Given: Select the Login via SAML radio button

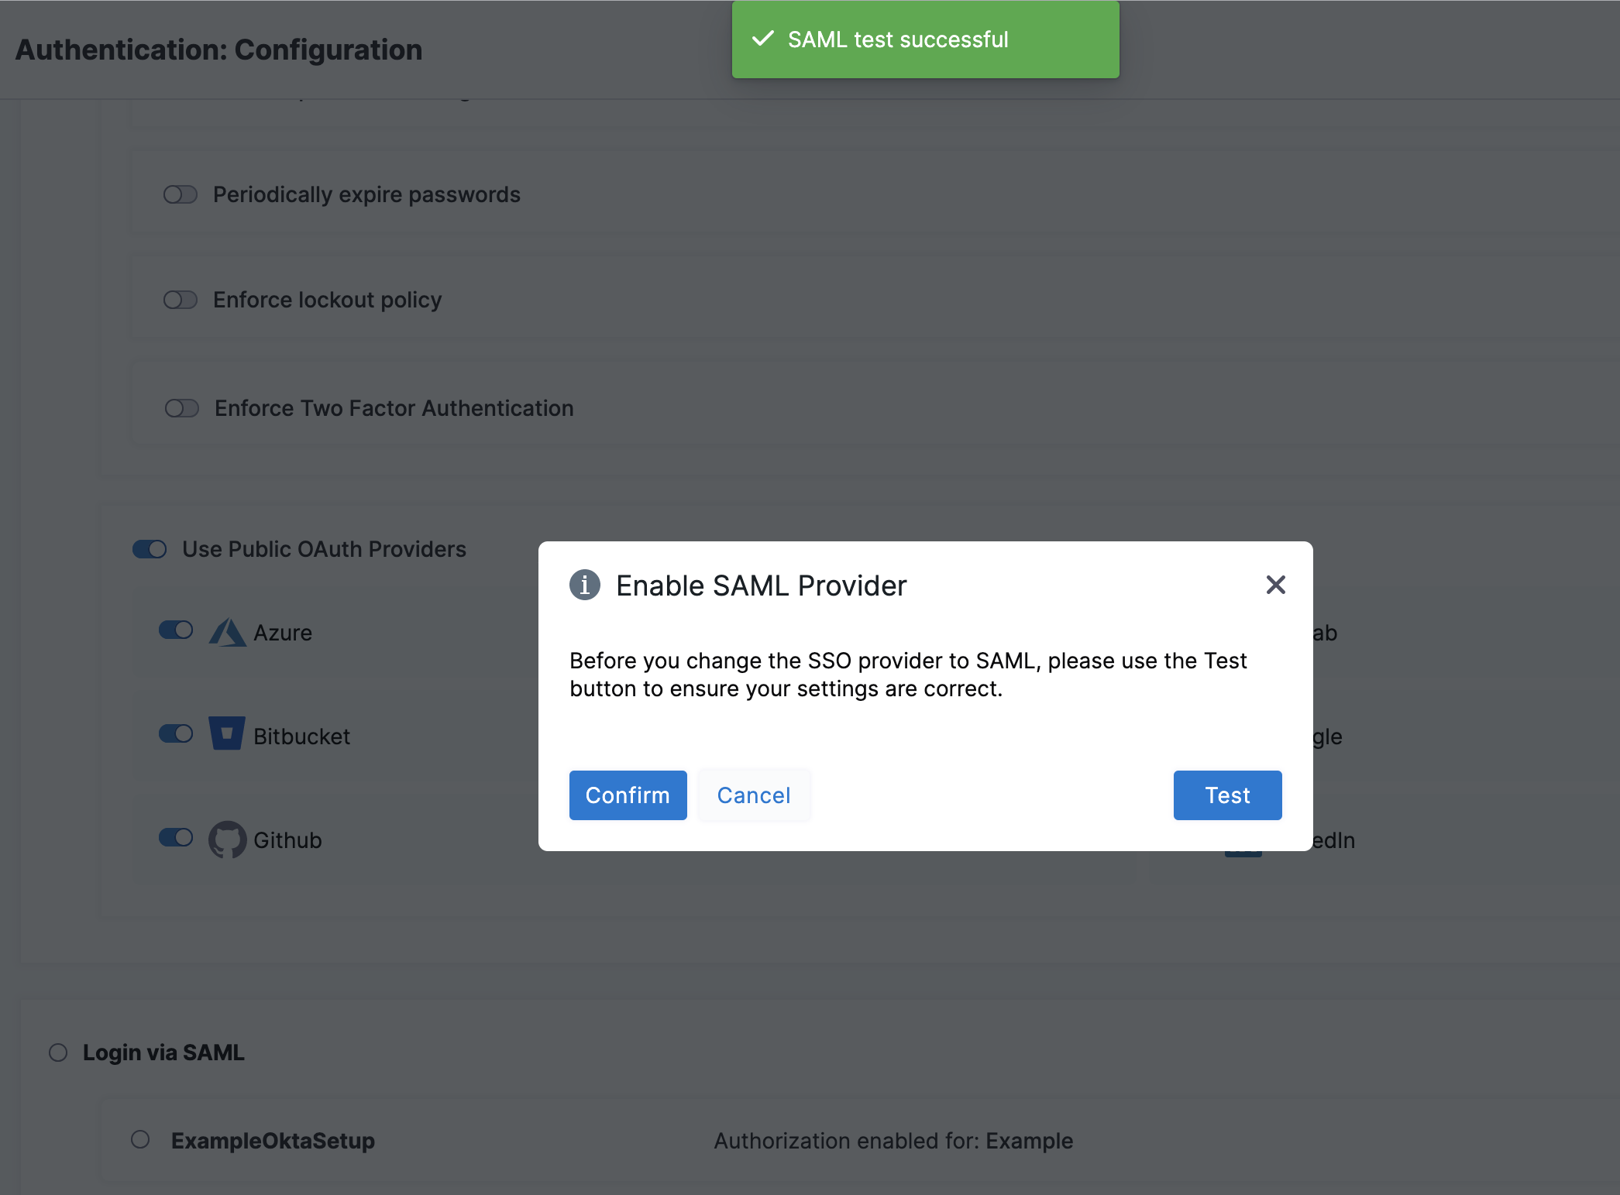Looking at the screenshot, I should pos(58,1052).
